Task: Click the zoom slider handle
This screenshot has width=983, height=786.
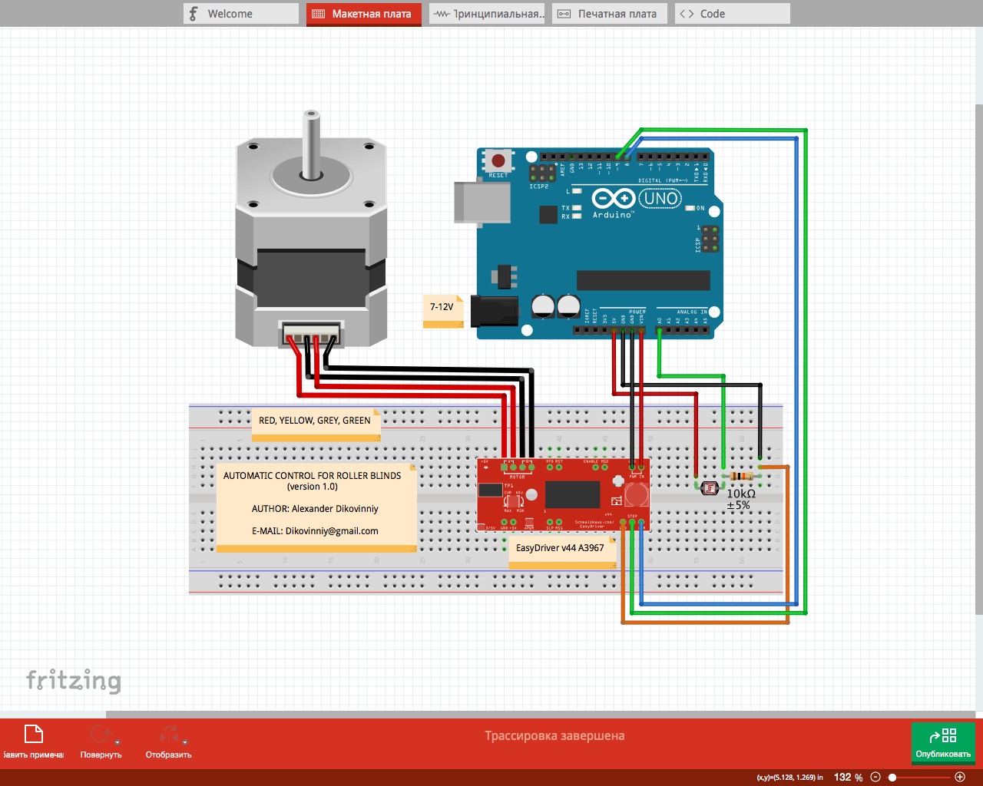Action: [x=892, y=777]
